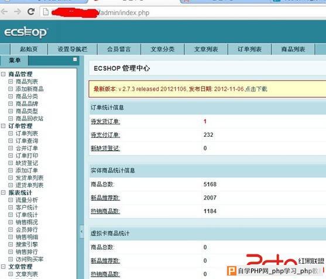Open 商品品牌 in sidebar
Screen dimensions: 326x279
[26, 104]
